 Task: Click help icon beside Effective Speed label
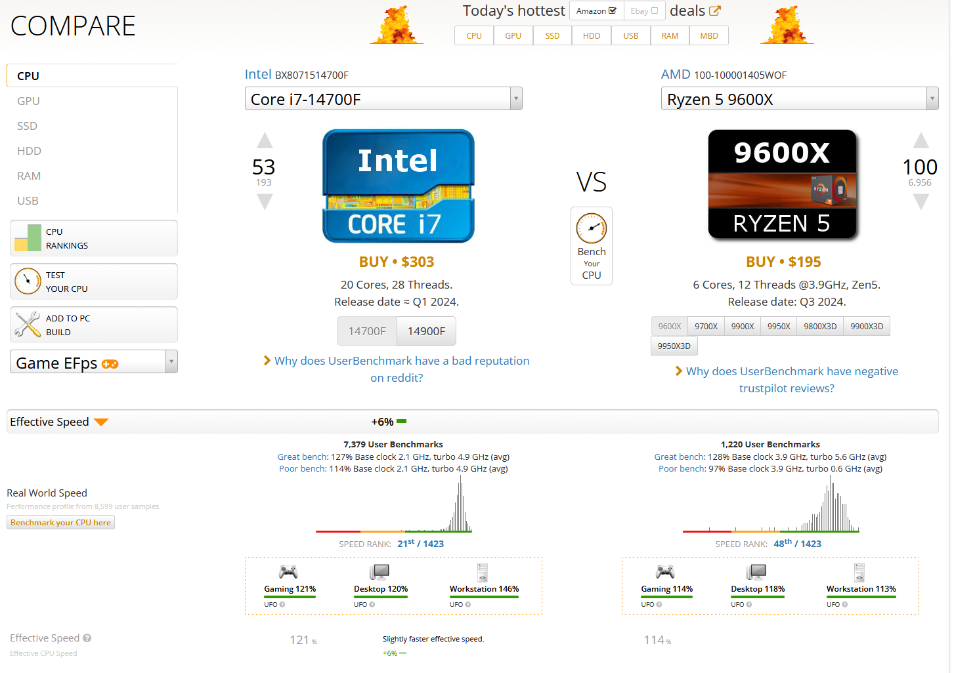click(87, 638)
